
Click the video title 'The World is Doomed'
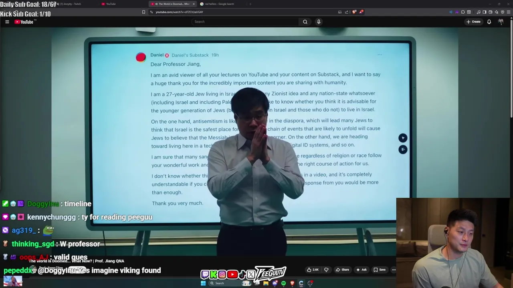pyautogui.click(x=76, y=261)
